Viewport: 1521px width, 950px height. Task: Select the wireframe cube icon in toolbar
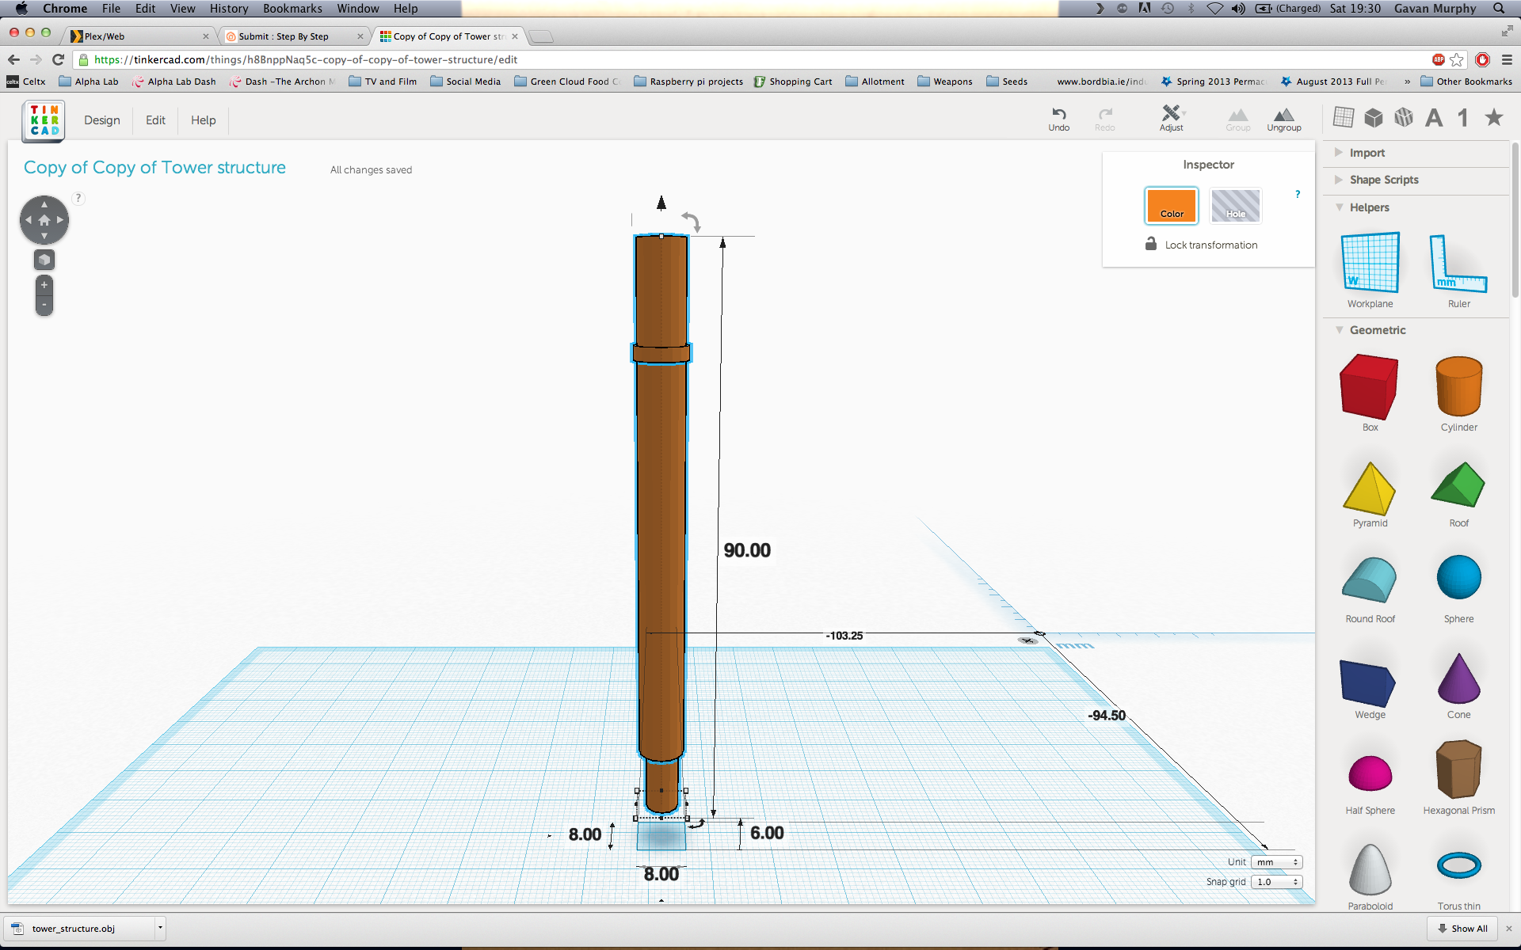(1404, 117)
